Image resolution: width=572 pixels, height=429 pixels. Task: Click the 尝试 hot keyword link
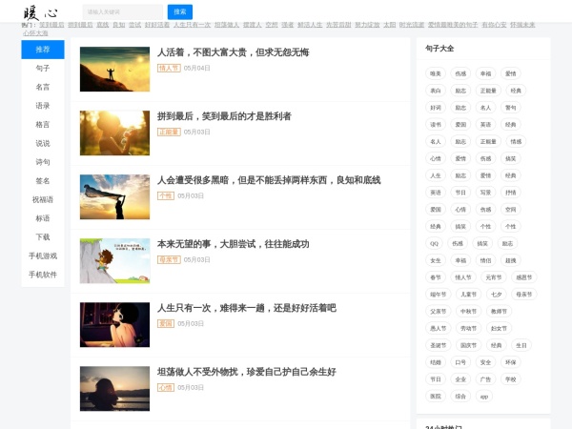click(x=134, y=25)
